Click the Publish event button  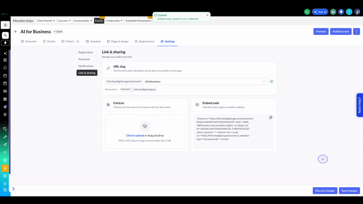click(x=341, y=31)
